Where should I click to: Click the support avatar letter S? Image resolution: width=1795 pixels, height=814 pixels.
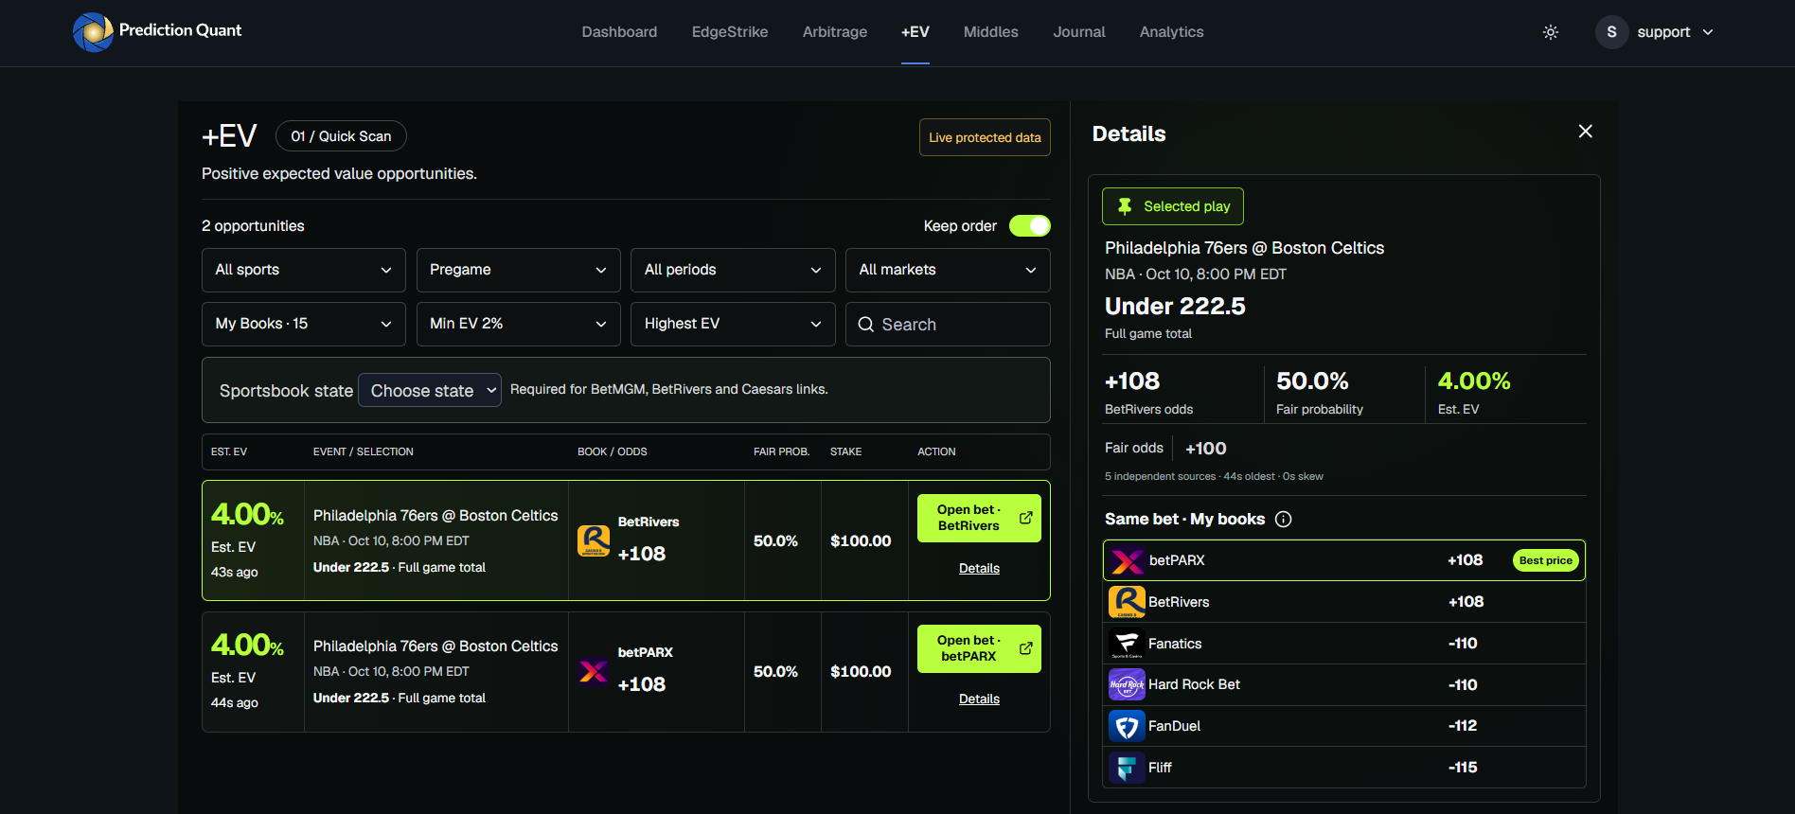tap(1611, 32)
